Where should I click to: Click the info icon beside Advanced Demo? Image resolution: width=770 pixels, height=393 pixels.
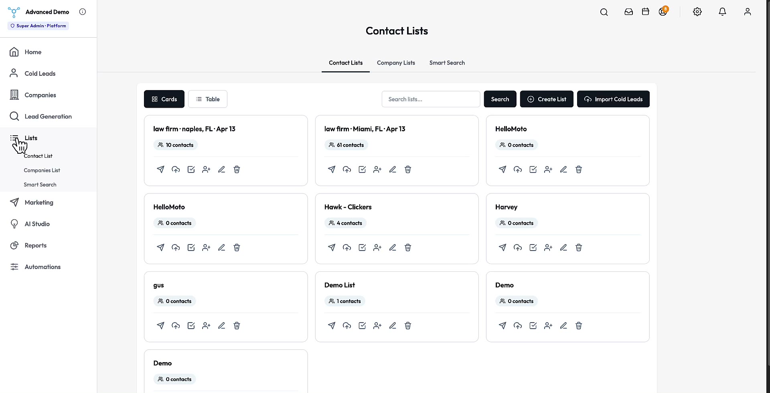[83, 12]
